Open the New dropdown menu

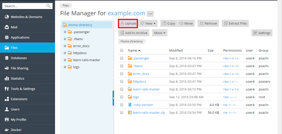148,24
